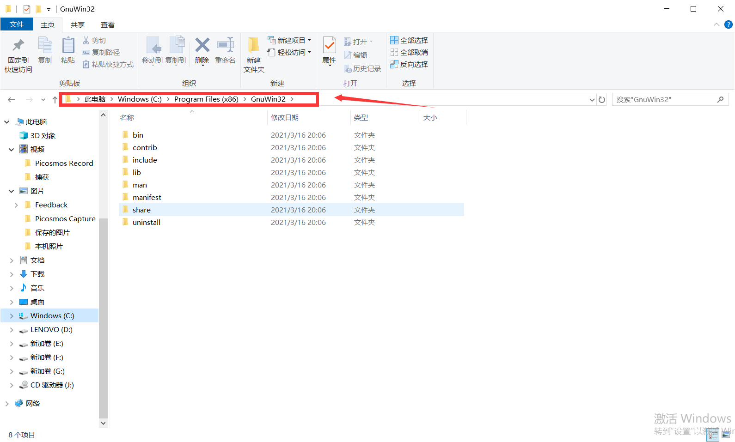Screen dimensions: 735x442
Task: Click the Rename (重命名) icon
Action: [226, 45]
